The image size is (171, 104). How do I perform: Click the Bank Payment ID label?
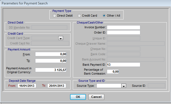(x=94, y=65)
